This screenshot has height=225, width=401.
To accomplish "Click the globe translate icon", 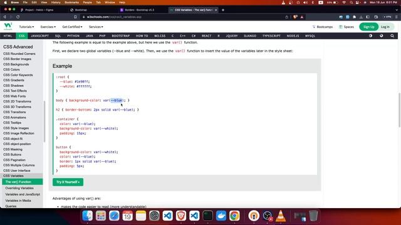I will [x=382, y=36].
